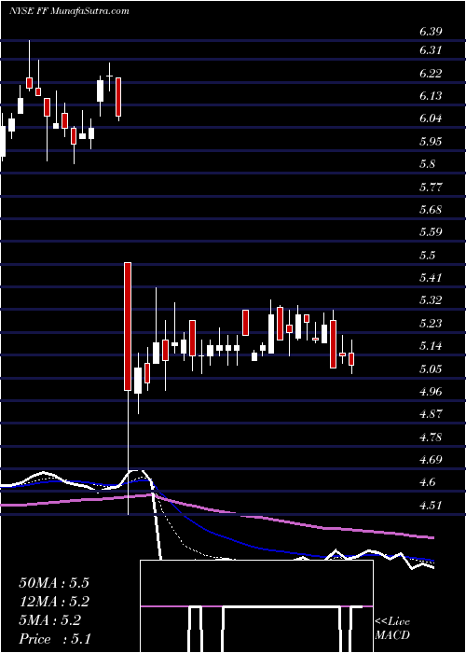The image size is (466, 653).
Task: Click the 4.69 price axis label
Action: pyautogui.click(x=431, y=459)
